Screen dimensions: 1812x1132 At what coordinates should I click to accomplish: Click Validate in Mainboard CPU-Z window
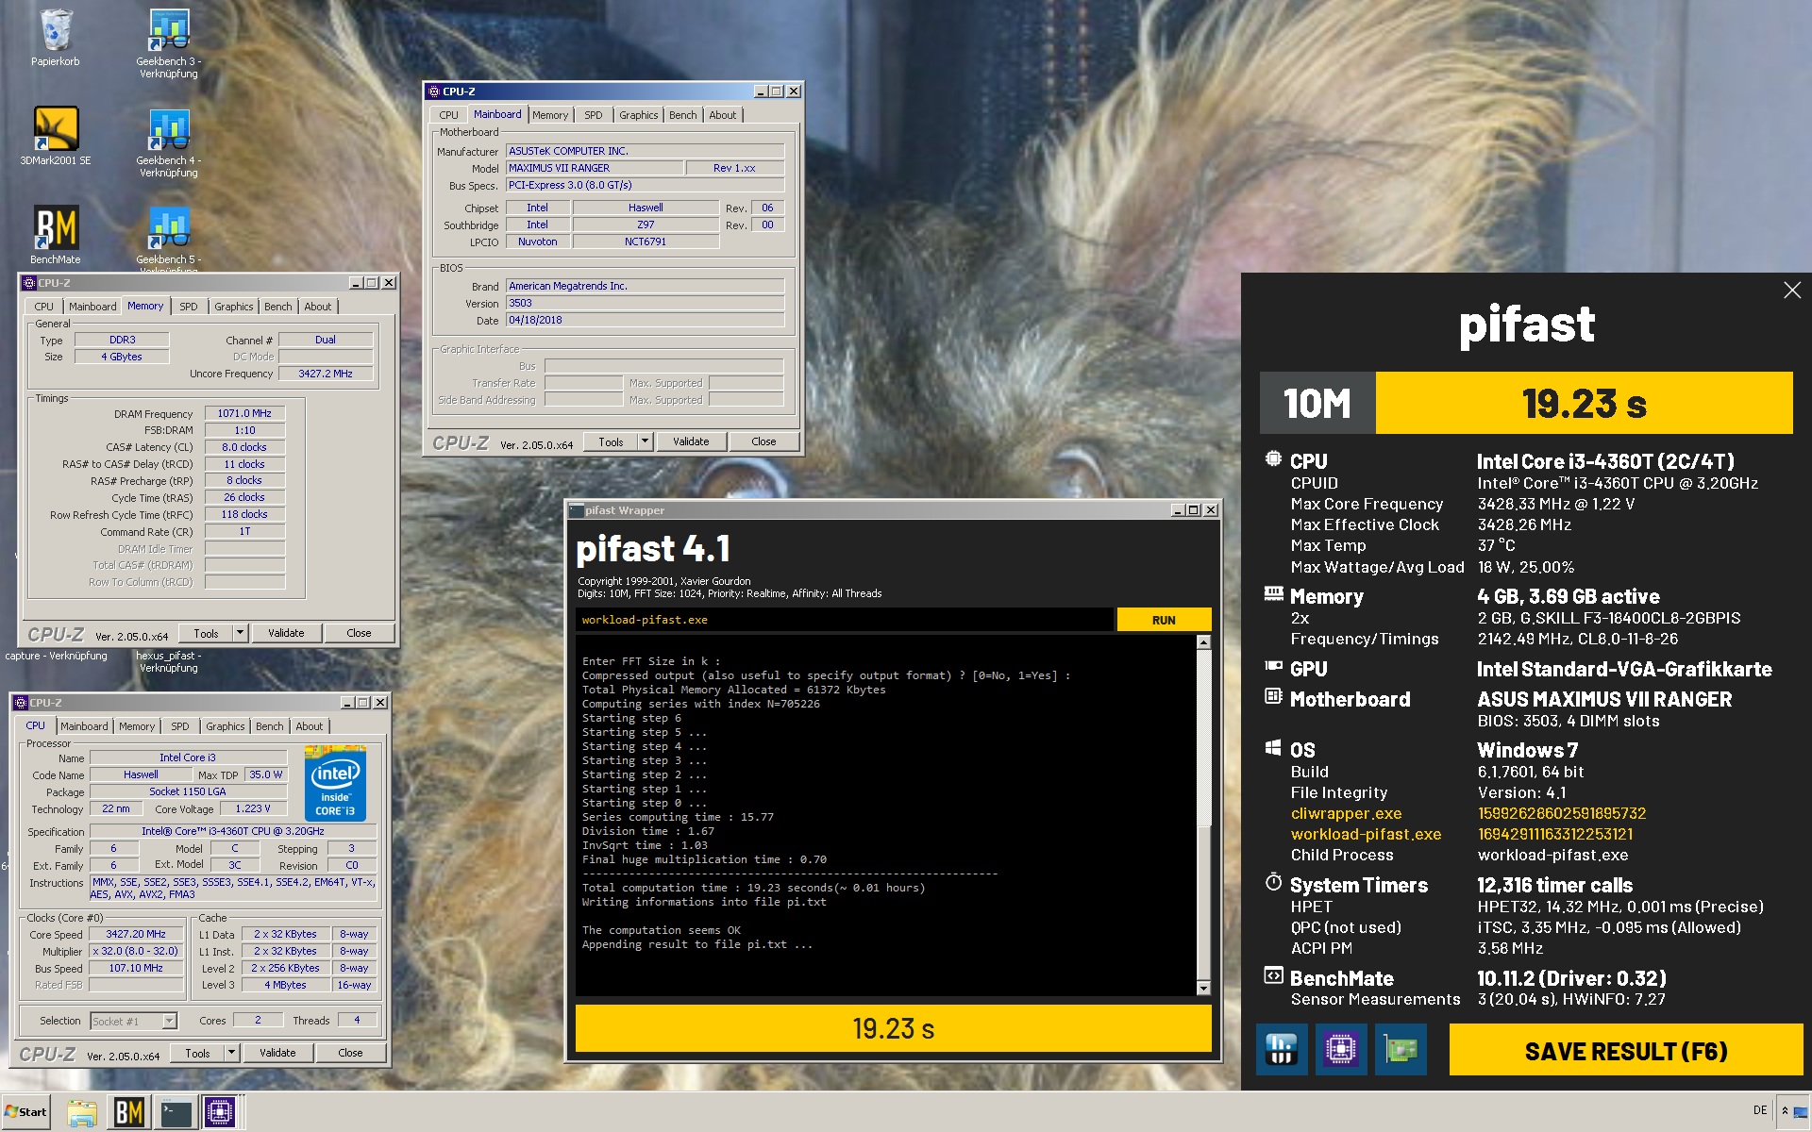[691, 441]
